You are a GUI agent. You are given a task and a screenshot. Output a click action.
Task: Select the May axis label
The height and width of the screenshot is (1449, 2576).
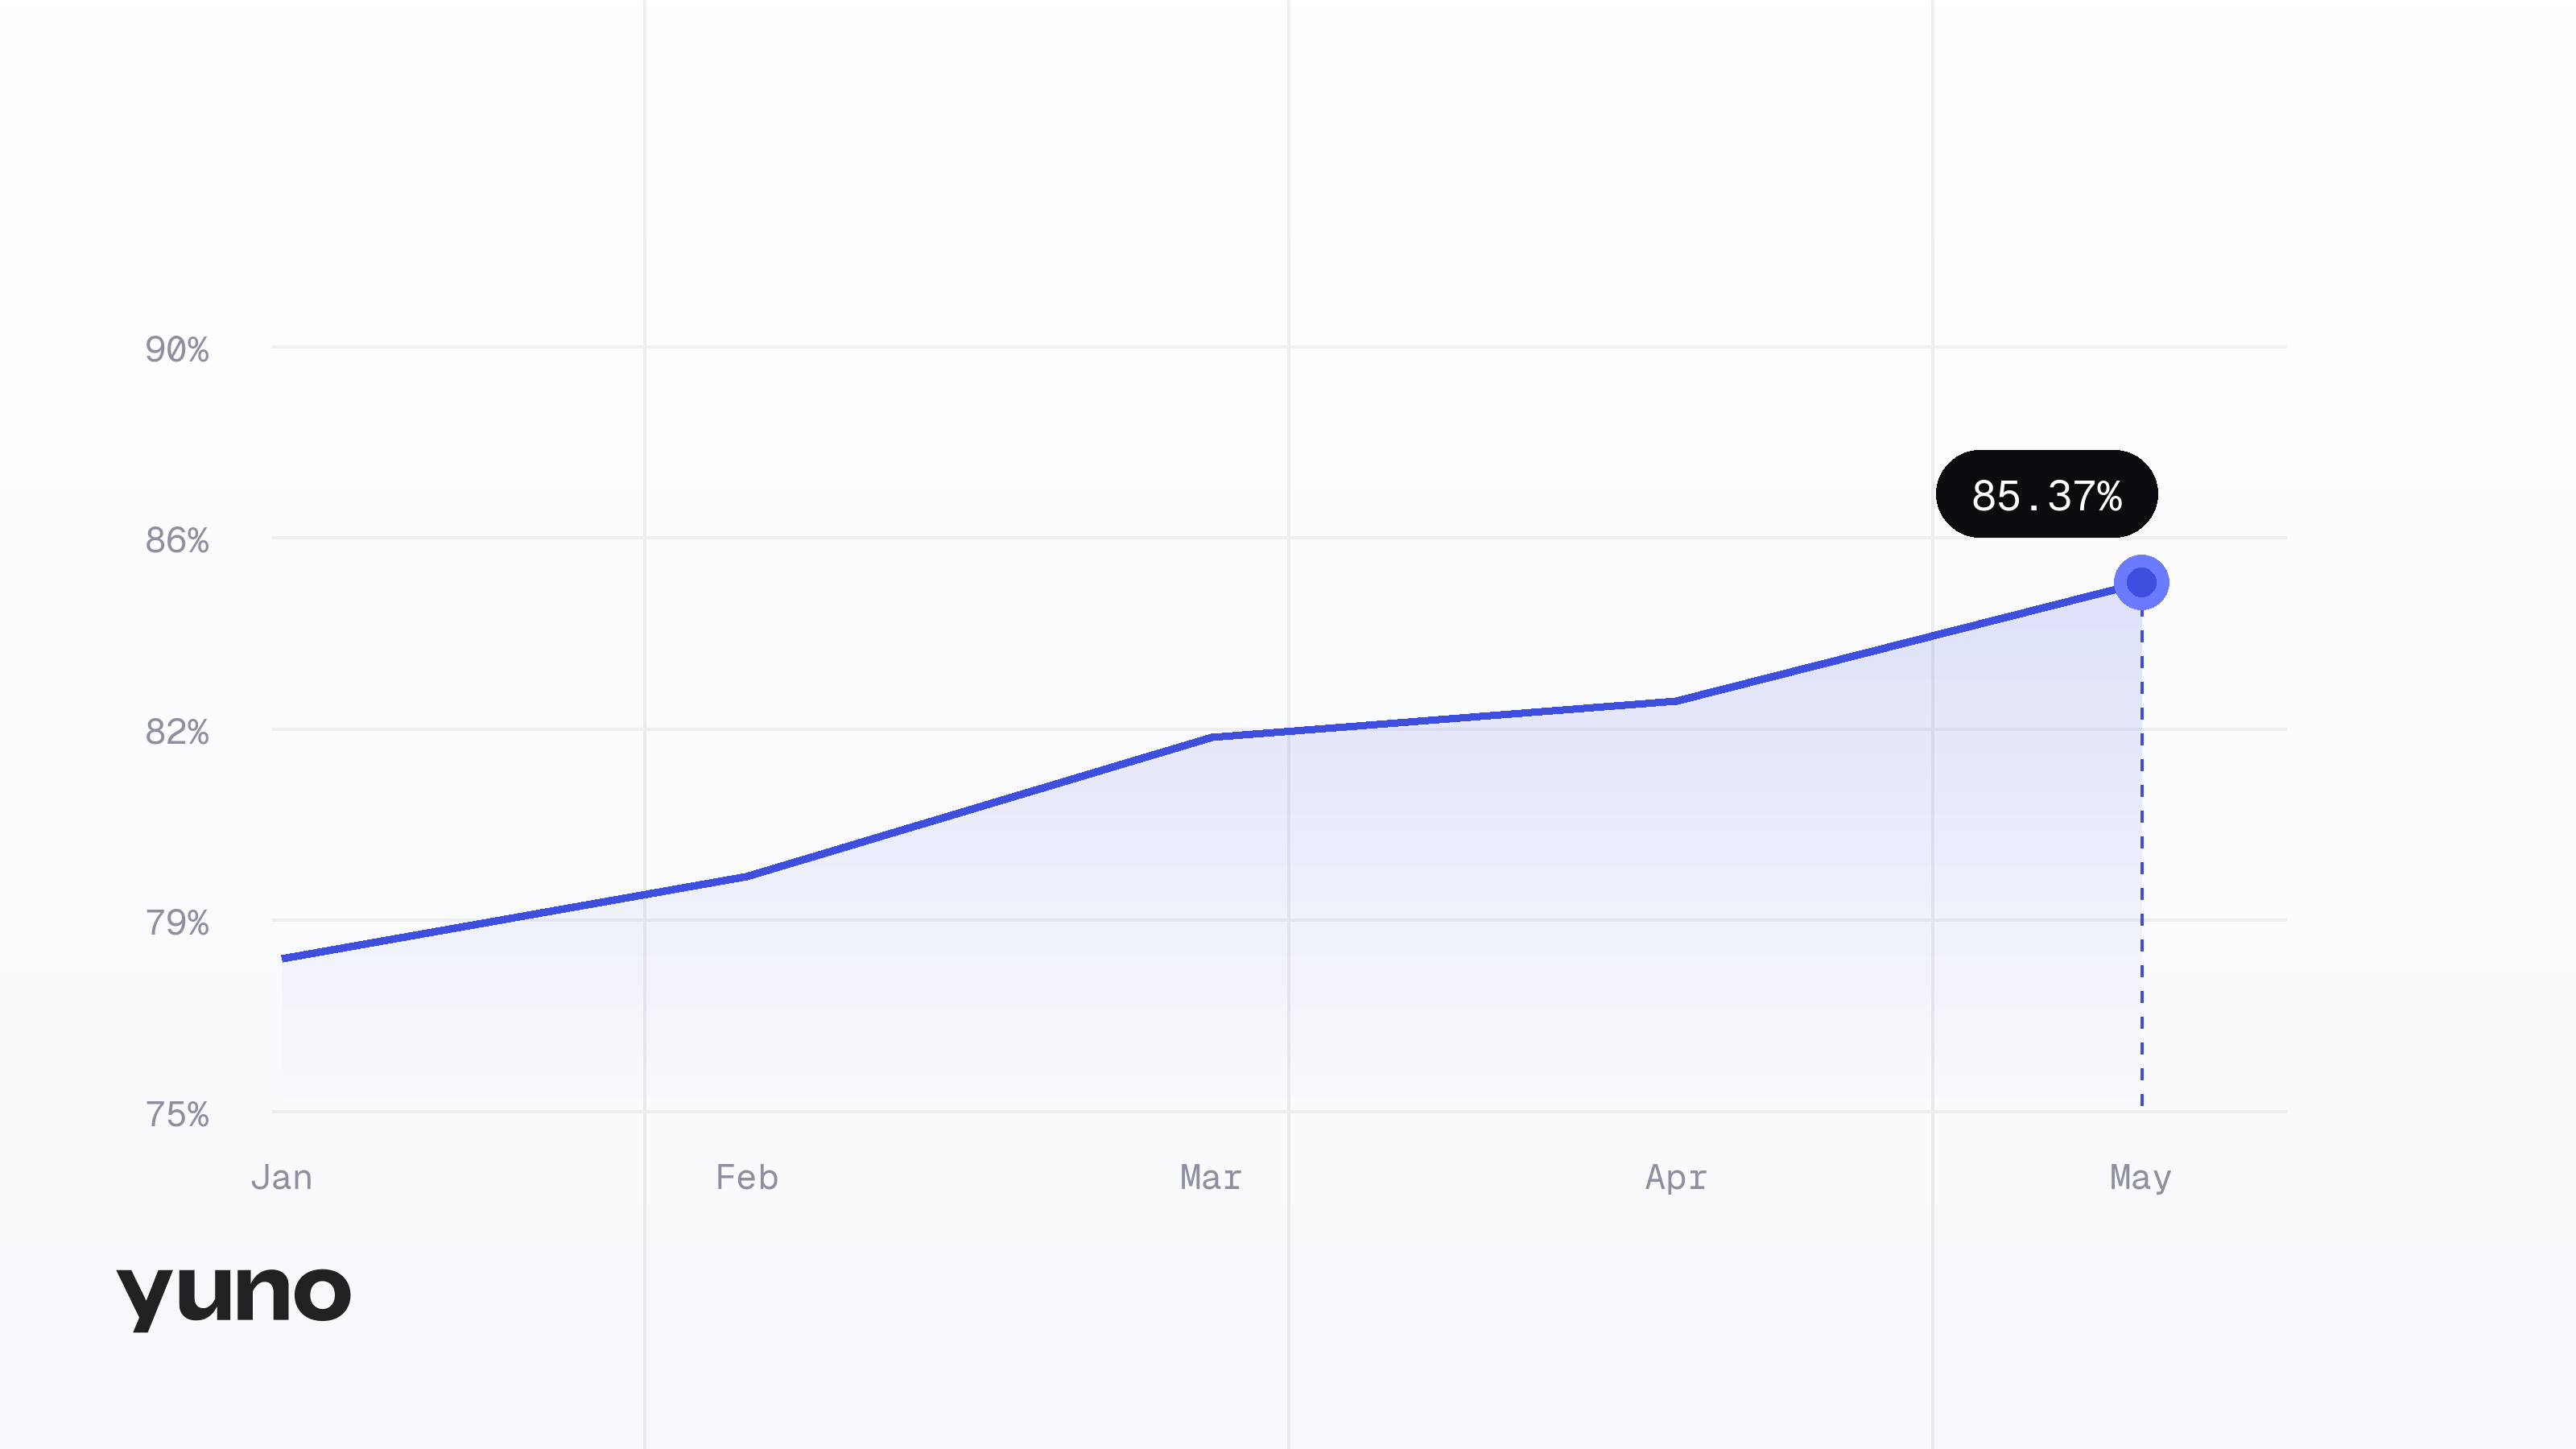[x=2140, y=1178]
